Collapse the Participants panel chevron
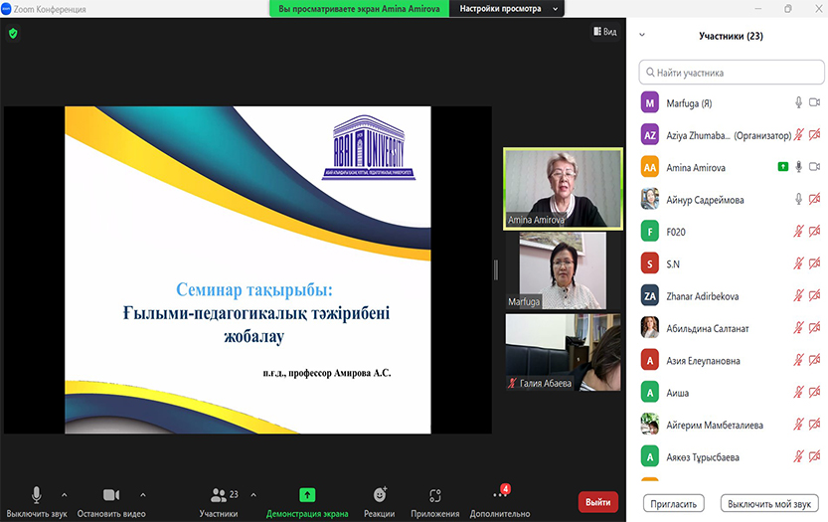Viewport: 828px width, 522px height. [x=642, y=35]
